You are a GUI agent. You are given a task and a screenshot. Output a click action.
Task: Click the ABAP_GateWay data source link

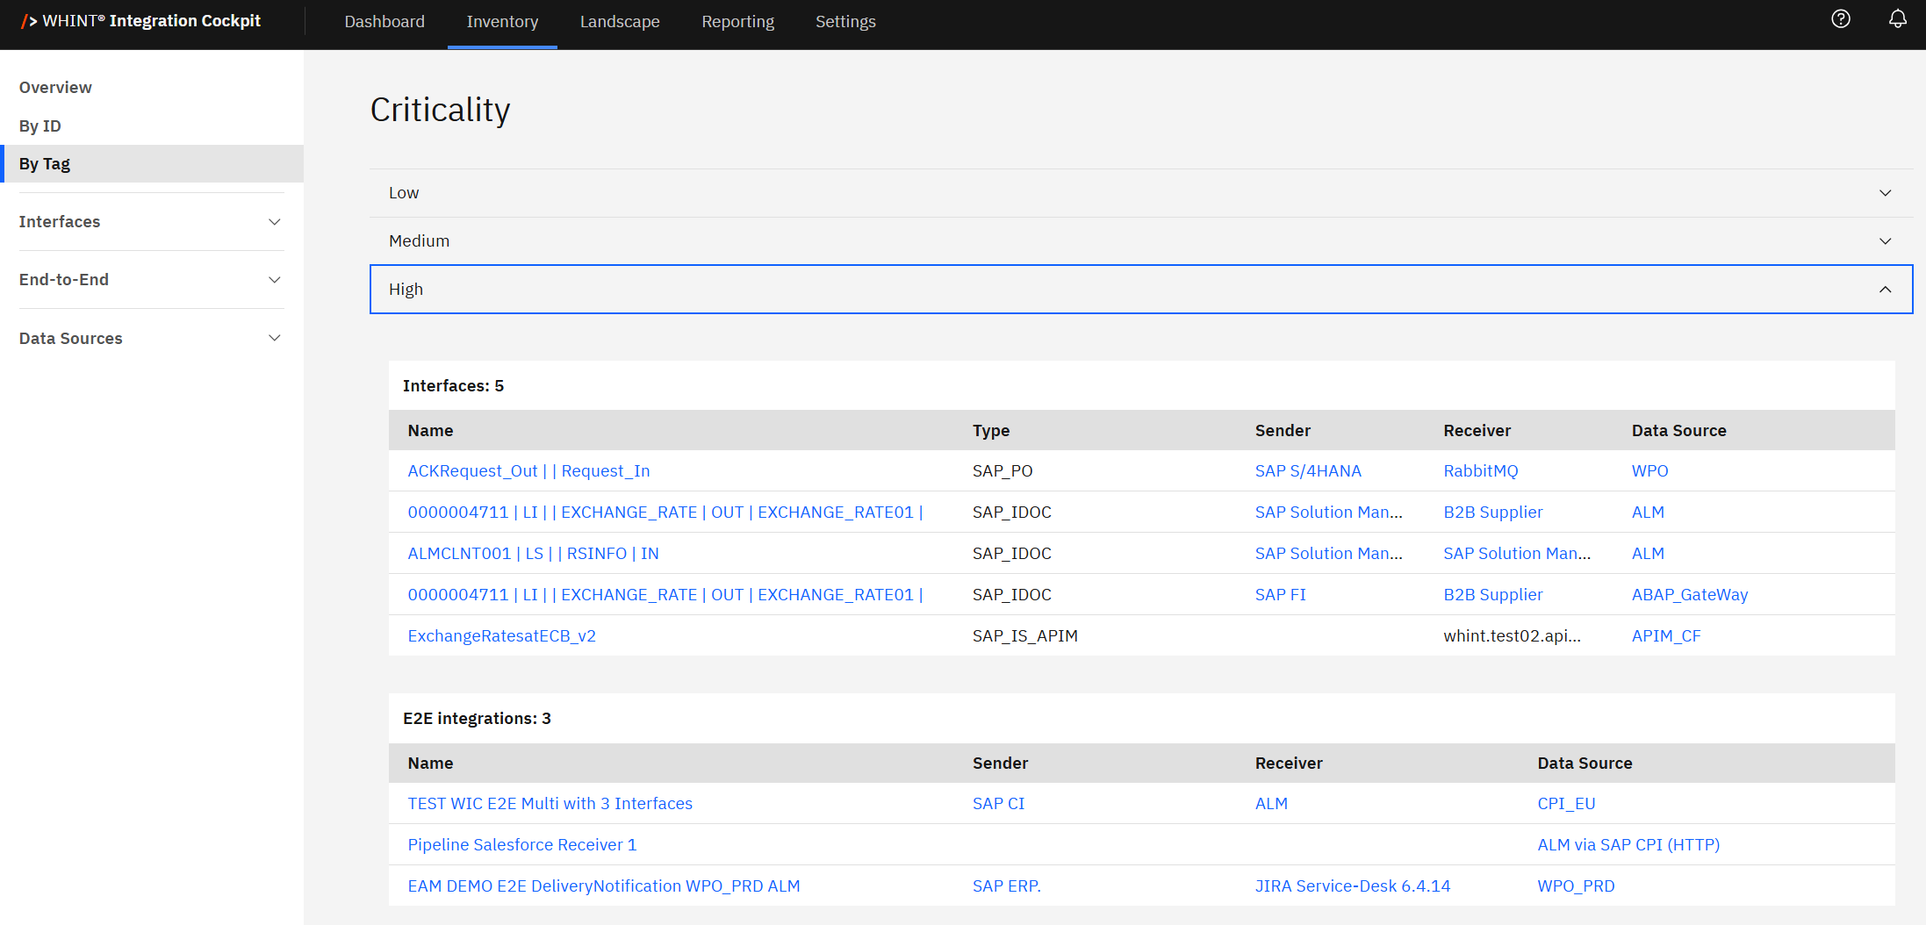1689,595
